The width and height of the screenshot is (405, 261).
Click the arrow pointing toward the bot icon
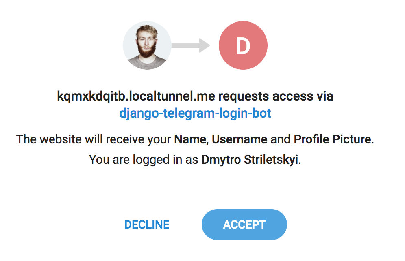click(x=191, y=45)
